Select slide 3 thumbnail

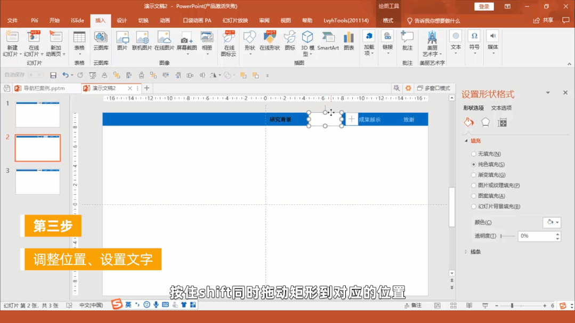38,181
